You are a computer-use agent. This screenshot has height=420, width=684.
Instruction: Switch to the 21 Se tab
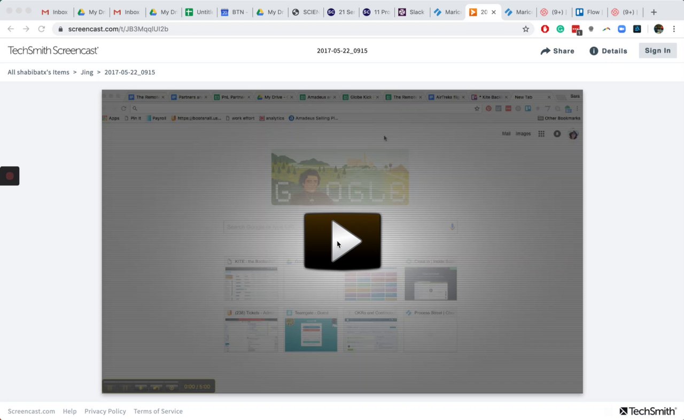coord(341,12)
